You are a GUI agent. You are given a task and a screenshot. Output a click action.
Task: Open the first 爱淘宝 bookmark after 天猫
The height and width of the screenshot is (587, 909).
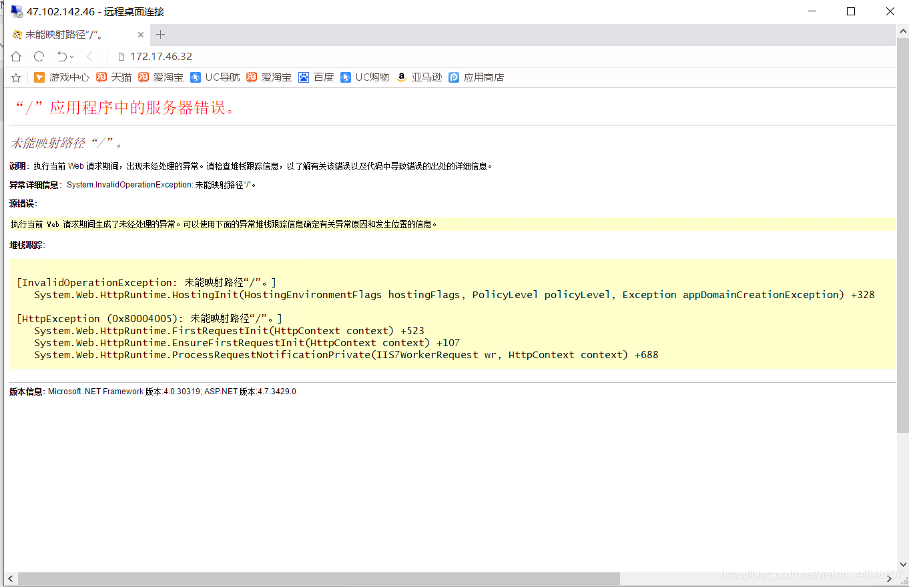(x=161, y=77)
